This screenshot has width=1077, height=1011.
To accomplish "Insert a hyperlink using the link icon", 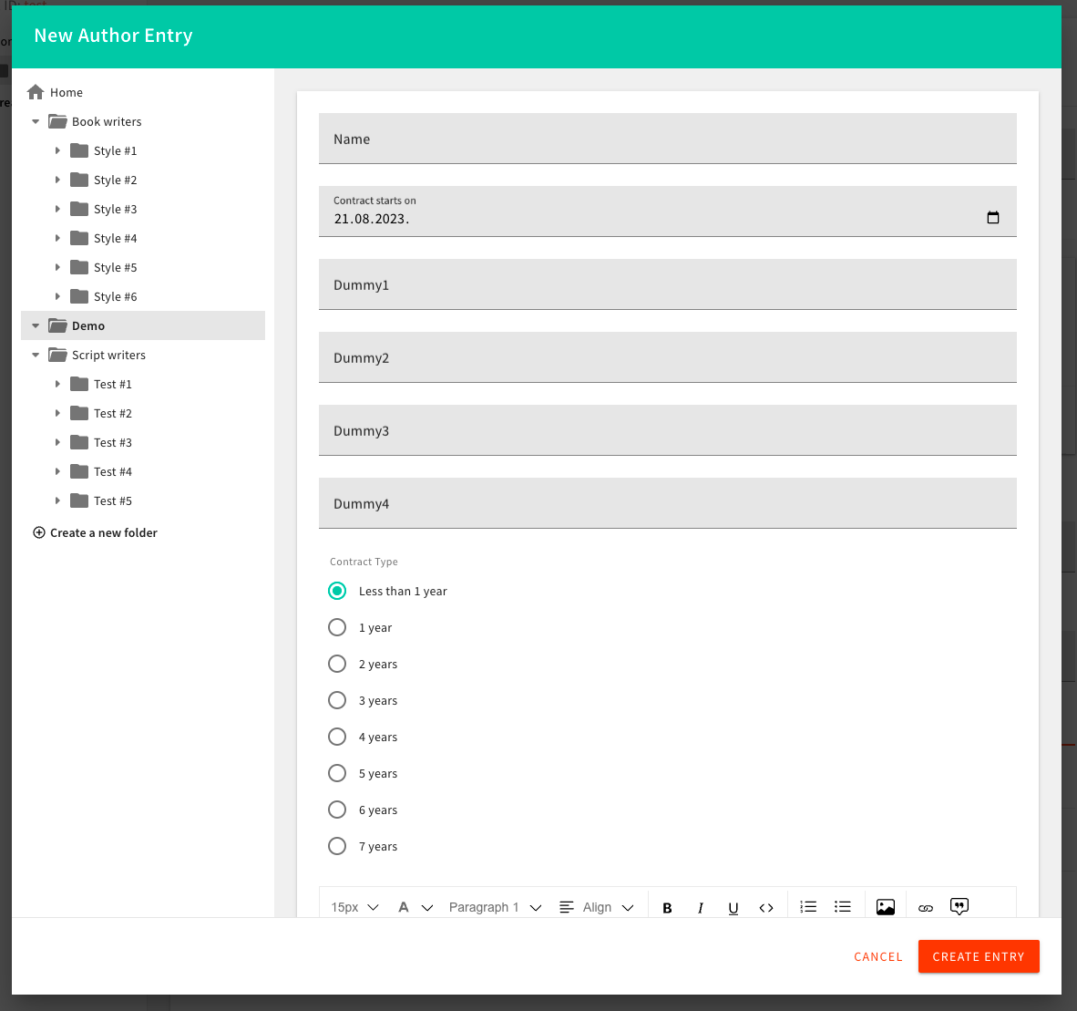I will [926, 907].
